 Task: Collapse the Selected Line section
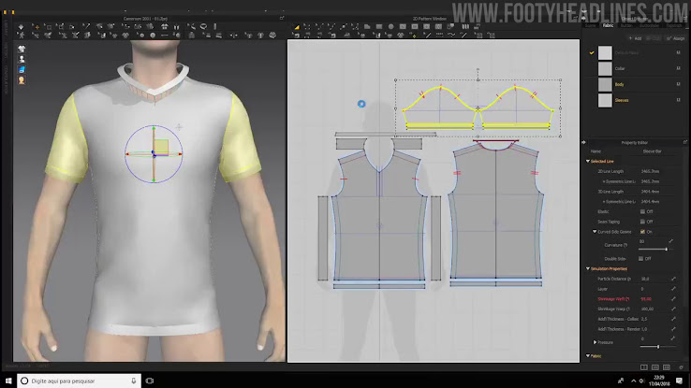coord(588,161)
